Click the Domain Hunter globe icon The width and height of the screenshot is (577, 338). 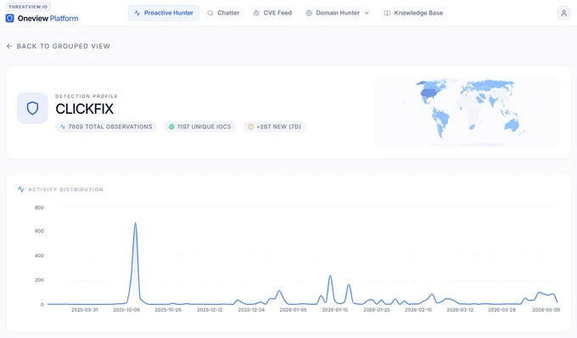click(x=309, y=13)
